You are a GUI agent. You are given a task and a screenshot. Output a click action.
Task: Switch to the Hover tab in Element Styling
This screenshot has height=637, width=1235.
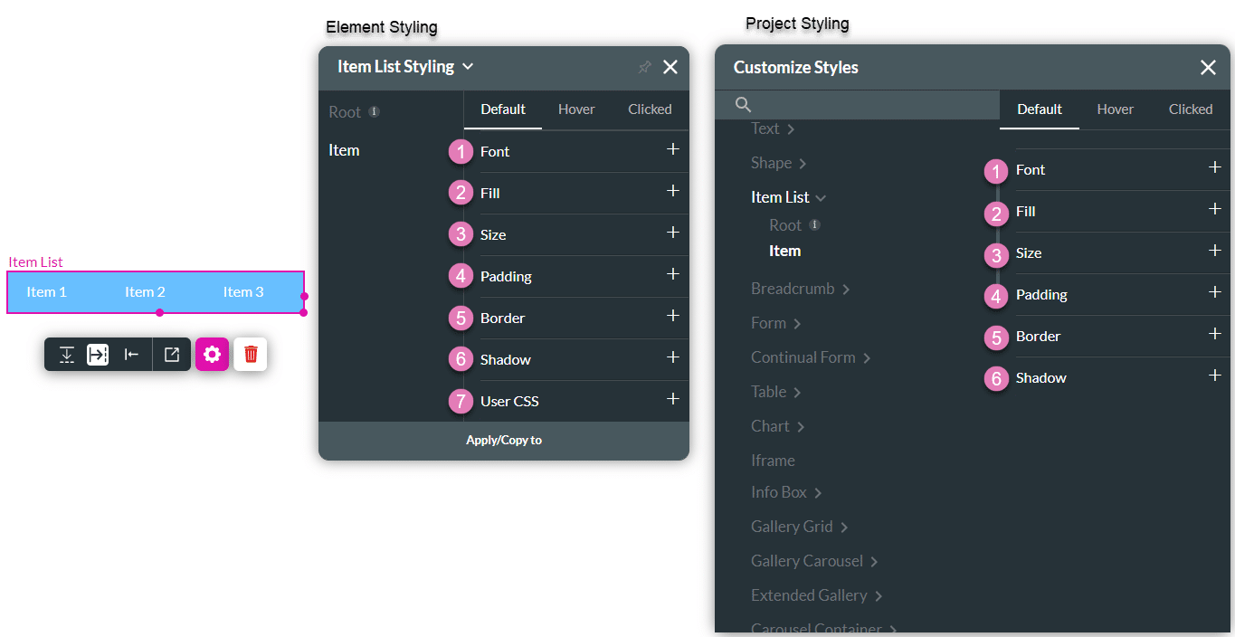[576, 109]
